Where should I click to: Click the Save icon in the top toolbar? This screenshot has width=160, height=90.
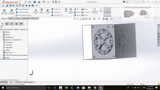(34, 2)
